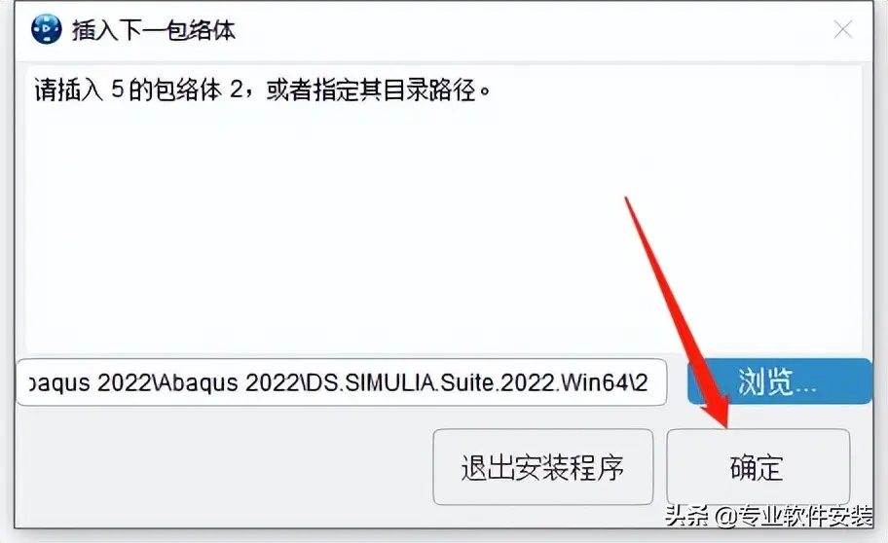The height and width of the screenshot is (543, 888).
Task: Click the 头条 logo text in watermark
Action: click(x=686, y=516)
